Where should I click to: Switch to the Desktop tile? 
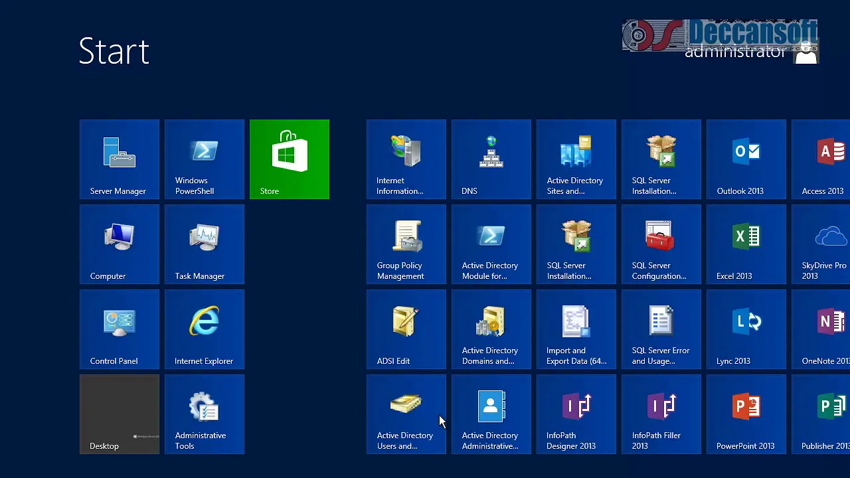point(120,414)
